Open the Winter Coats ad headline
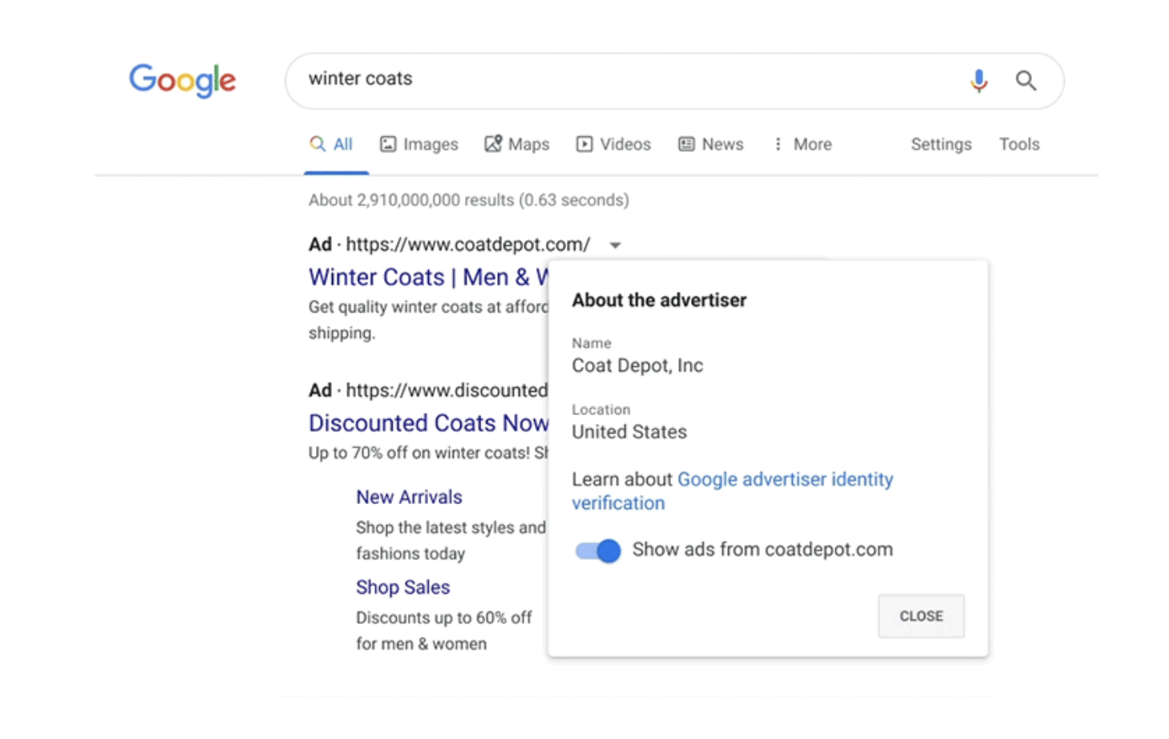This screenshot has height=739, width=1169. (x=429, y=277)
